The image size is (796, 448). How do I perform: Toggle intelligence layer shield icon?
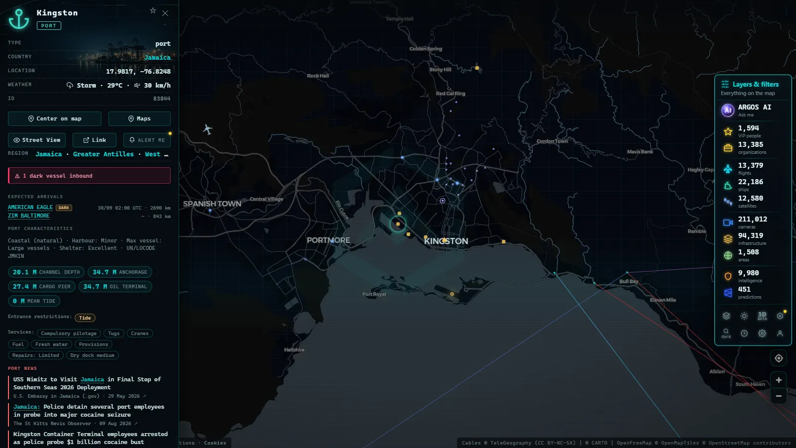[728, 276]
